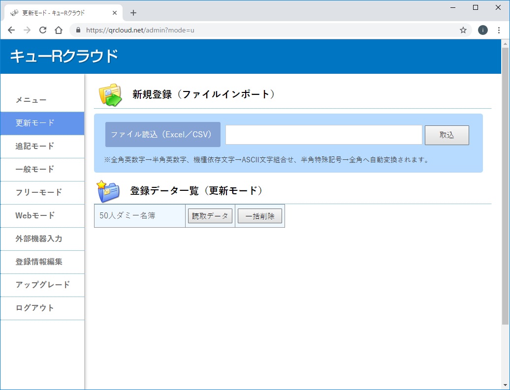Viewport: 510px width, 390px height.
Task: Click the キューRクラウド header logo
Action: point(64,56)
